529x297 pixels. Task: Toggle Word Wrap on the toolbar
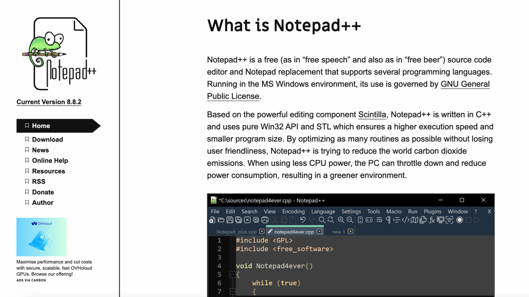(379, 220)
